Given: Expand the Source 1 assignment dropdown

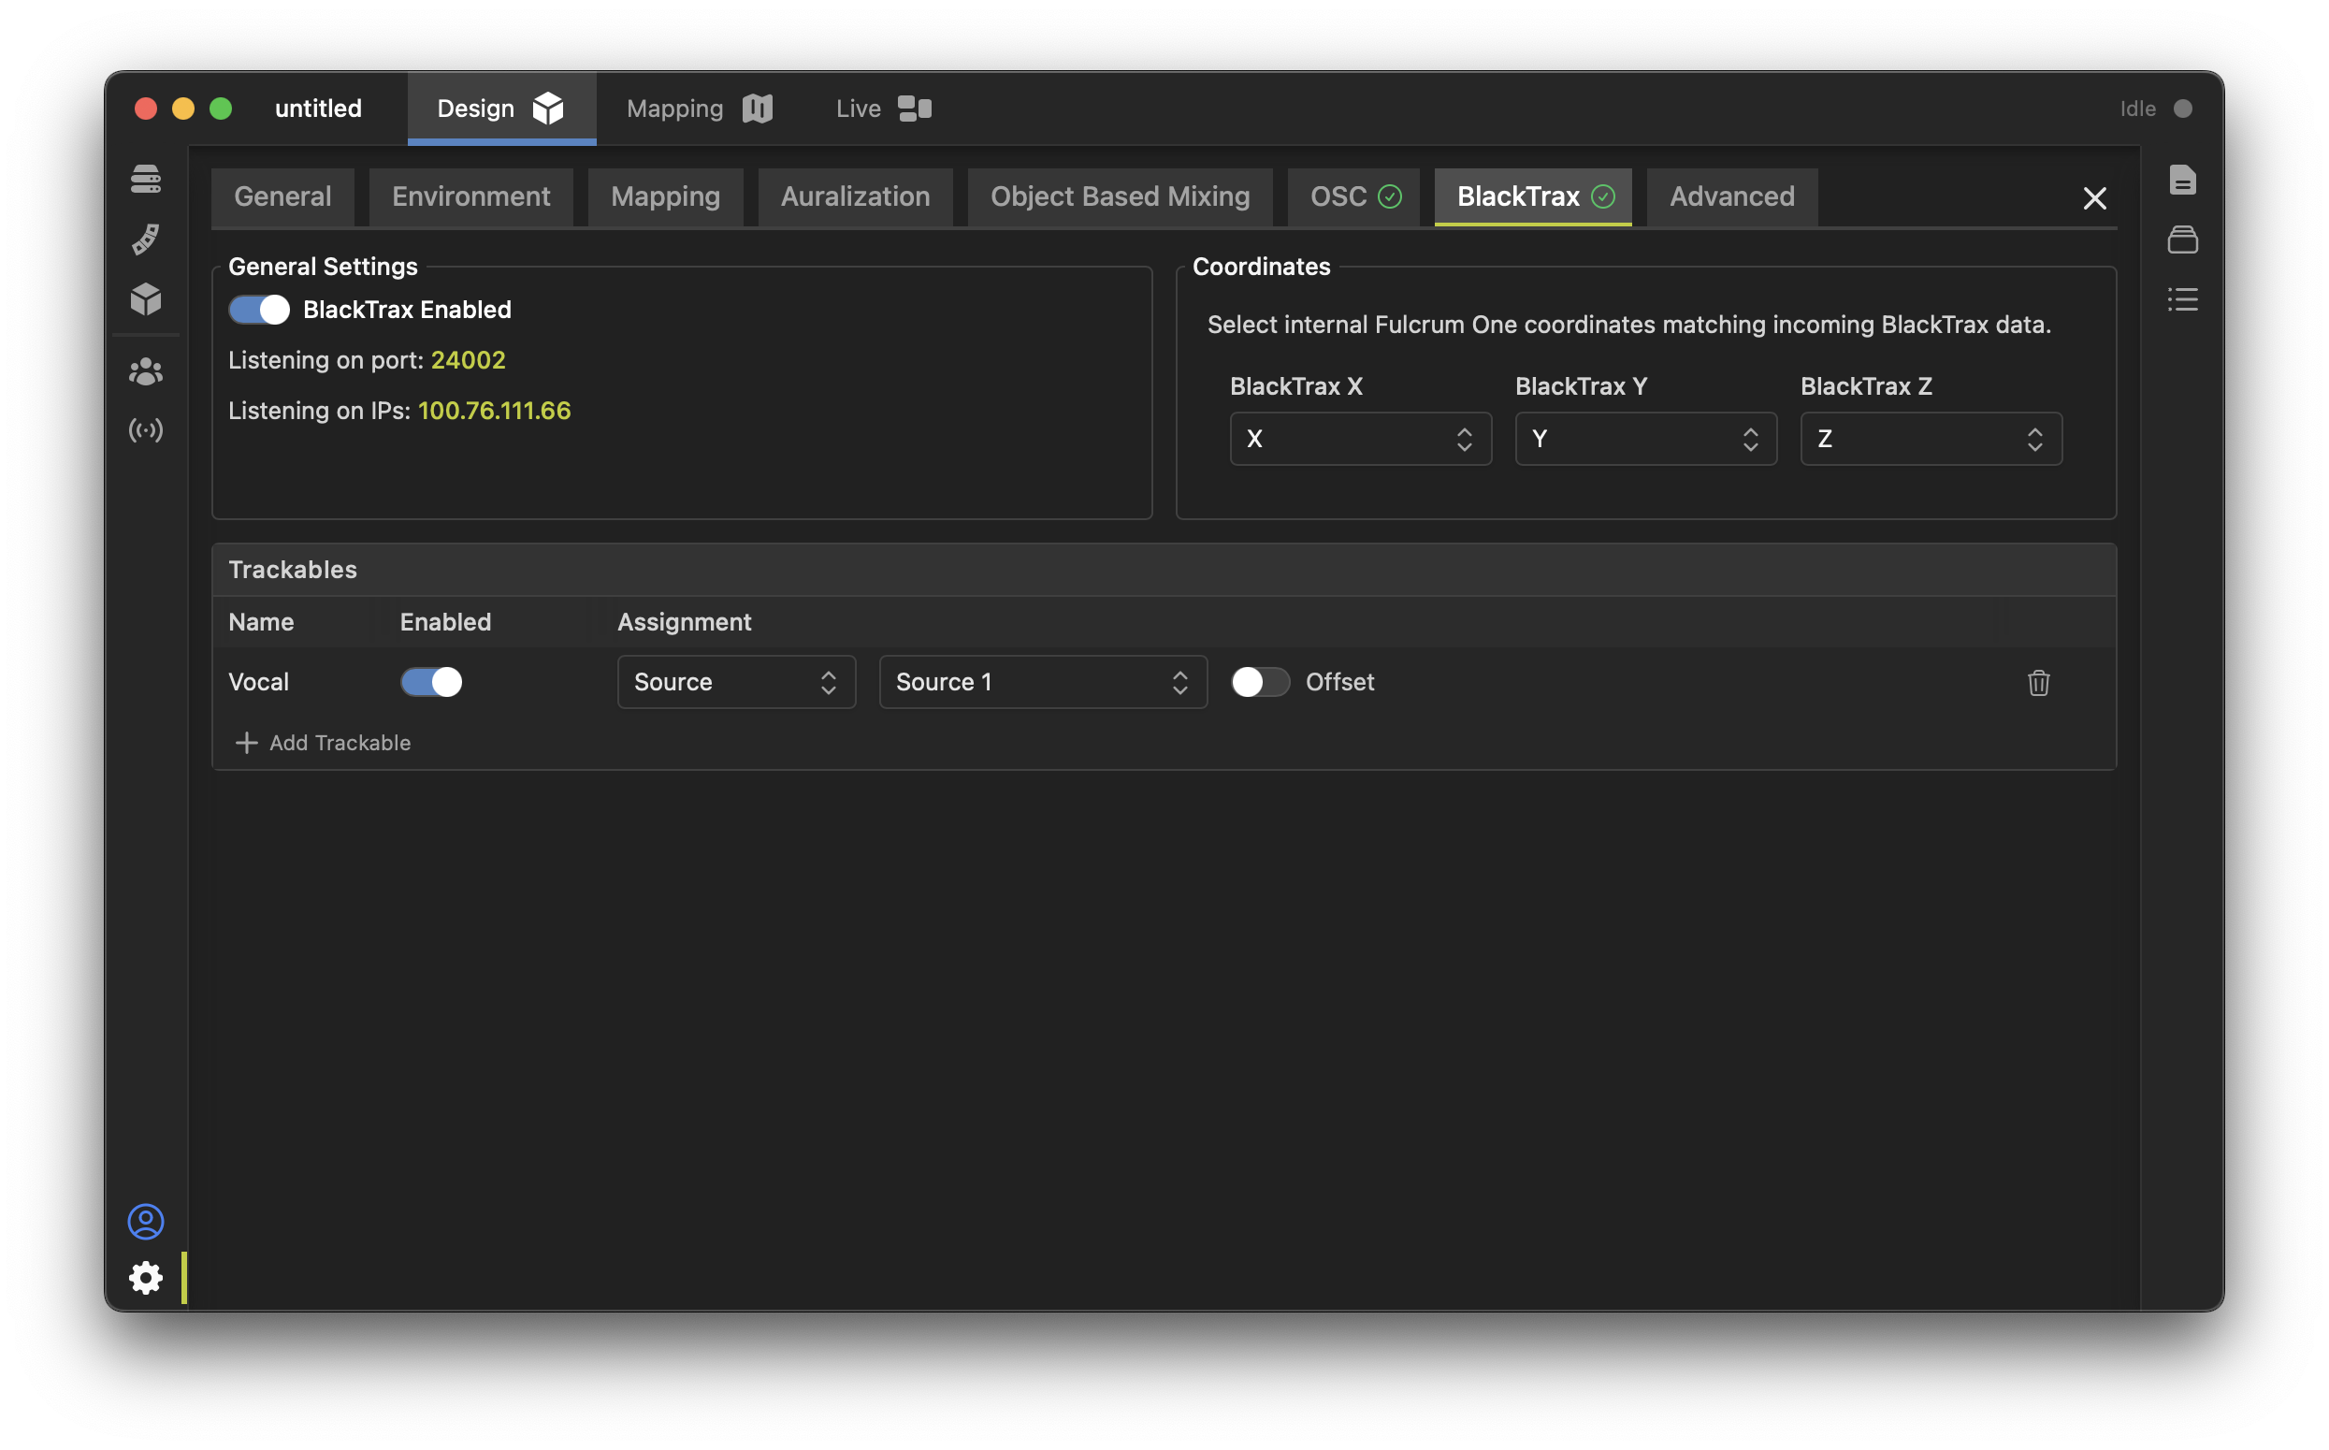Looking at the screenshot, I should tap(1042, 682).
